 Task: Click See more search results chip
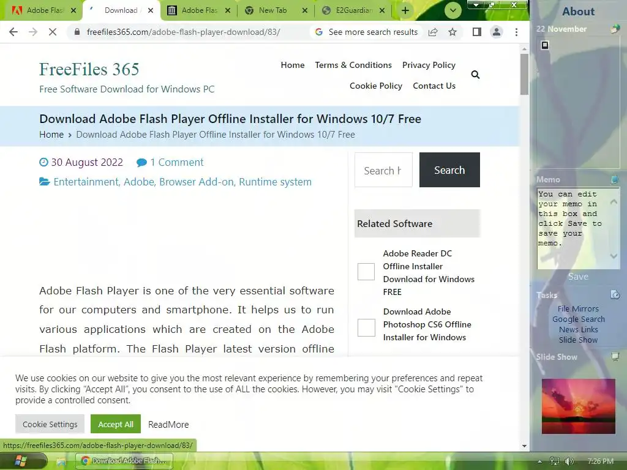366,32
